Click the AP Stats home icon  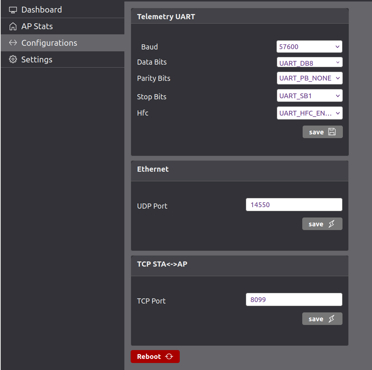(13, 27)
